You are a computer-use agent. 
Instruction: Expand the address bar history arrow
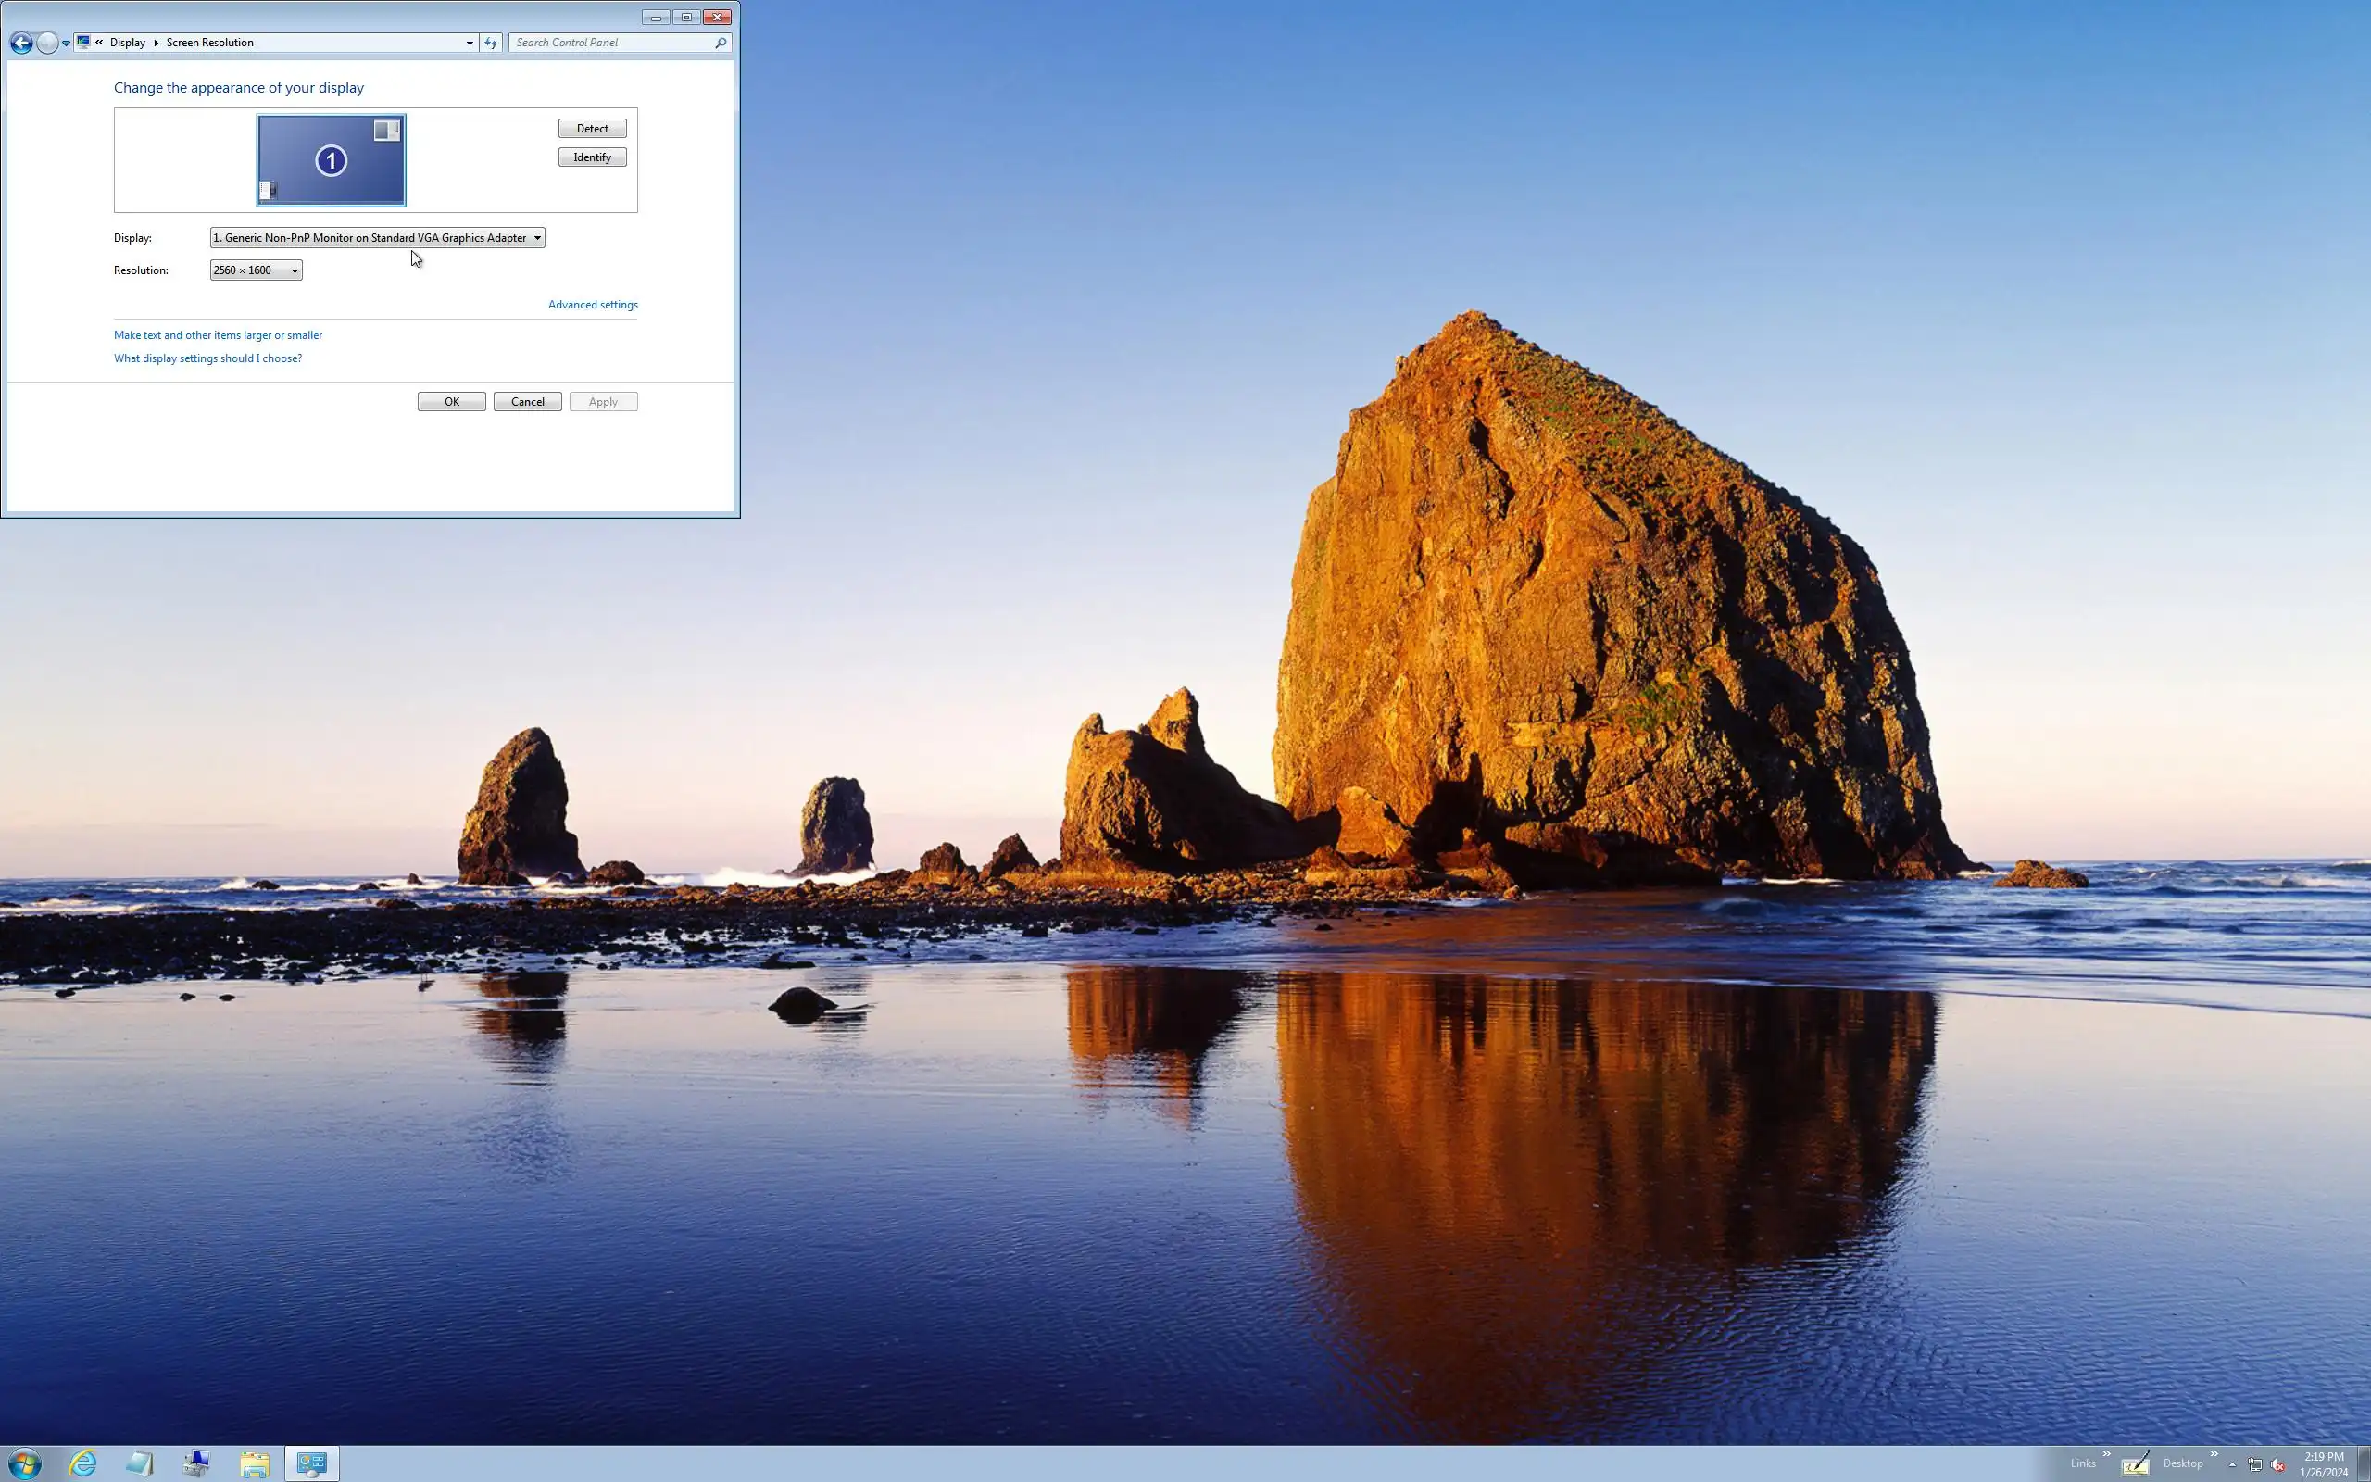470,43
